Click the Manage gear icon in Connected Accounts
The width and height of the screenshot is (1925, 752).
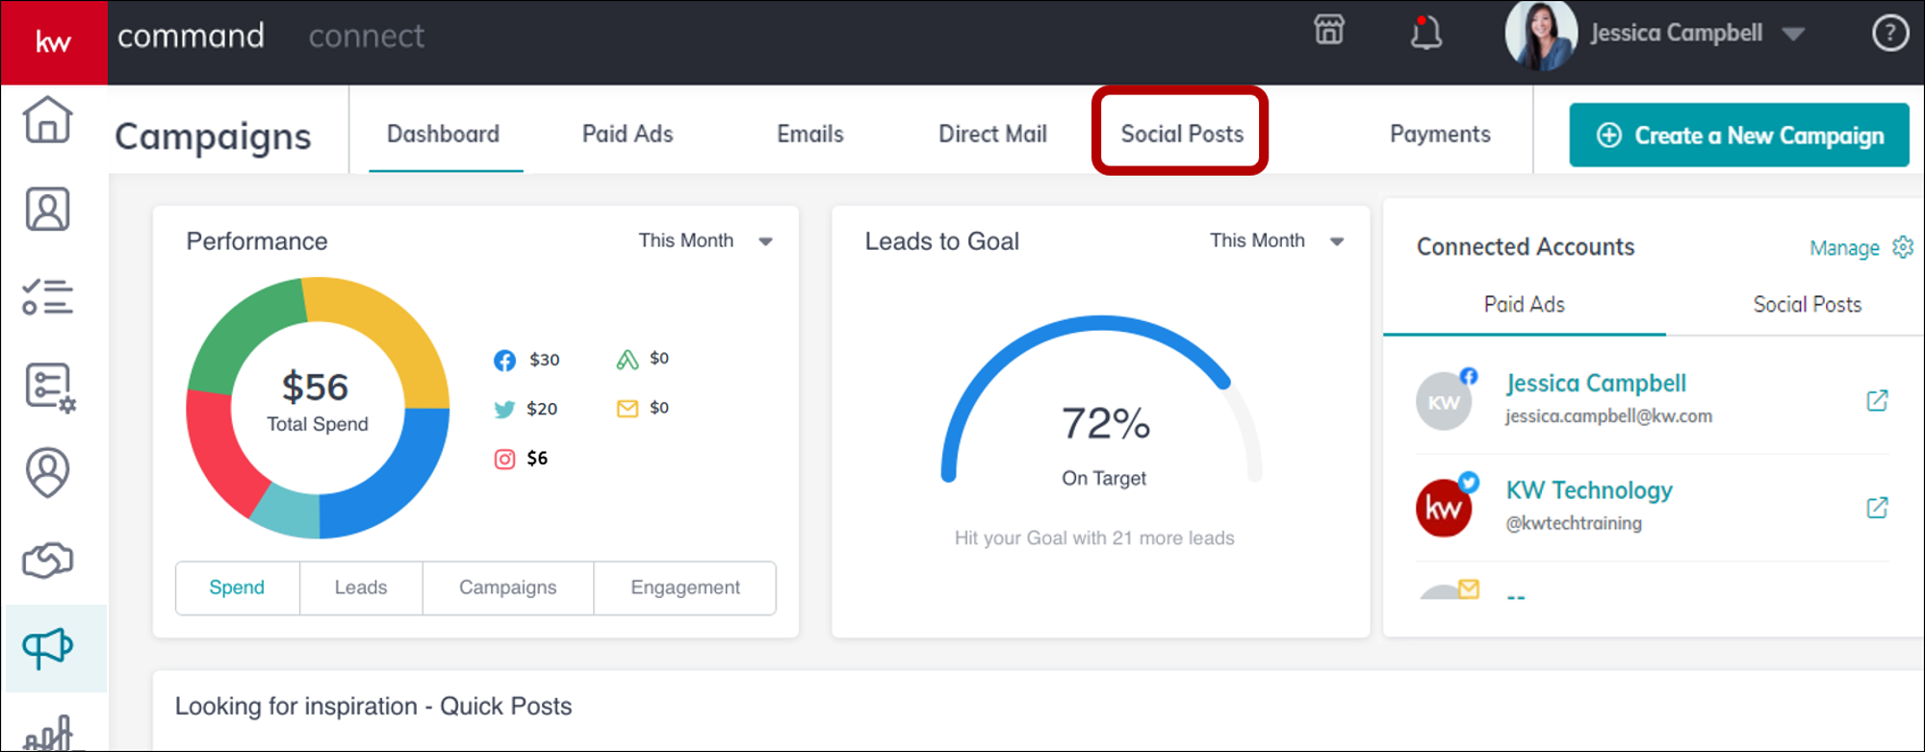1903,247
